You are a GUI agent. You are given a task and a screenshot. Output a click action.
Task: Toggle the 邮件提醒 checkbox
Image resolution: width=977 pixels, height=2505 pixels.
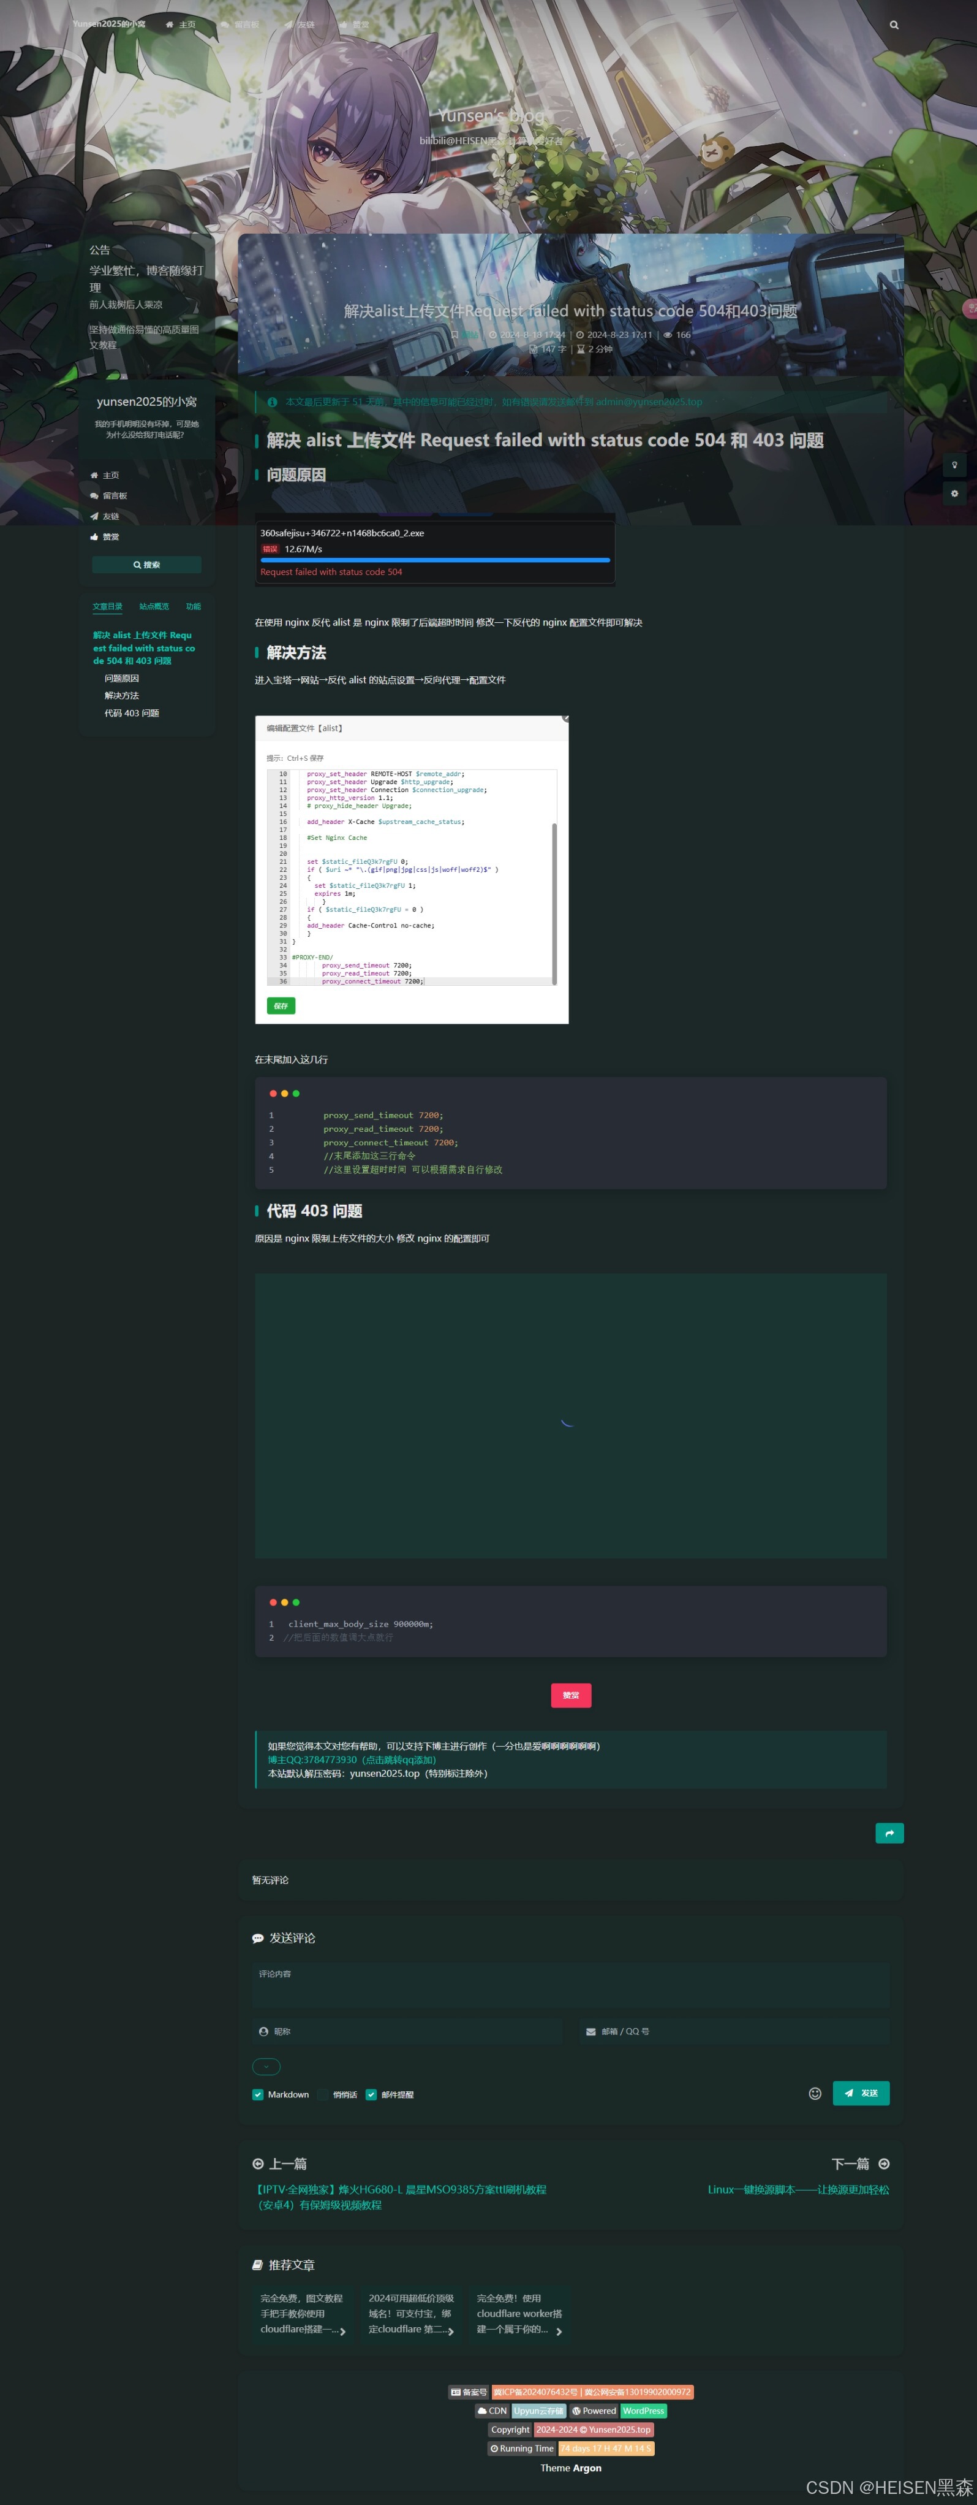point(371,2095)
